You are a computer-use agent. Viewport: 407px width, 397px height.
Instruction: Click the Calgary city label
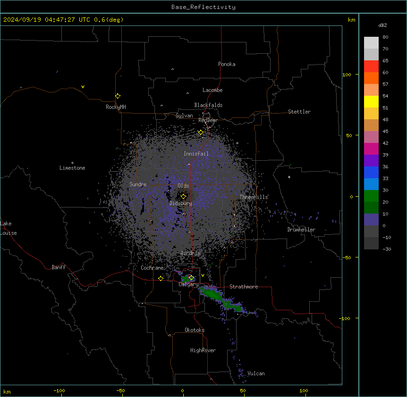point(188,284)
